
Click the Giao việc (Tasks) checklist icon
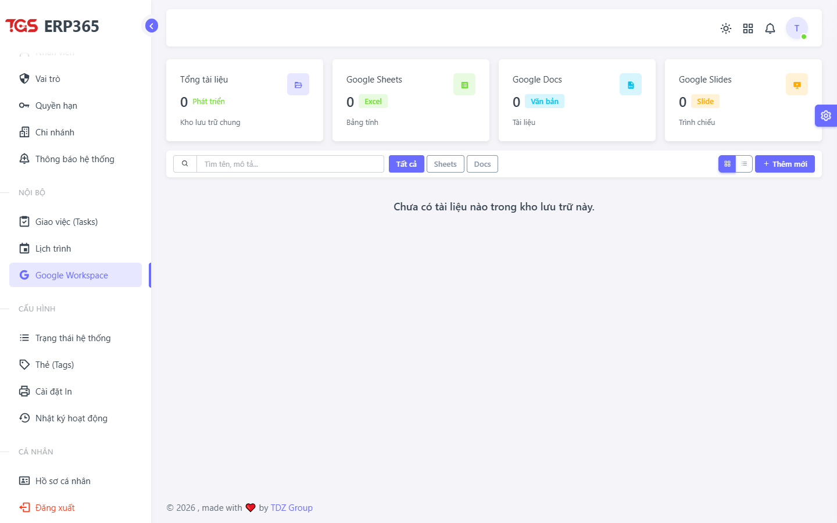(24, 221)
